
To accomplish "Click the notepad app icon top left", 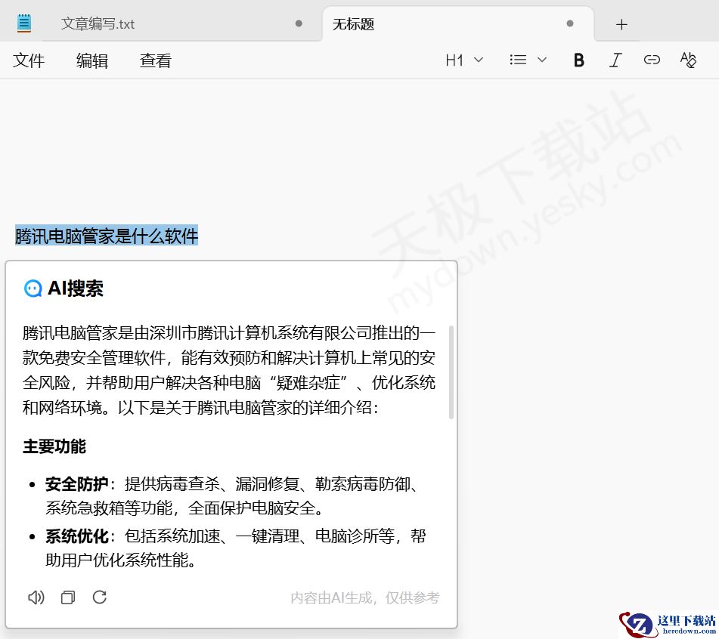I will click(23, 22).
